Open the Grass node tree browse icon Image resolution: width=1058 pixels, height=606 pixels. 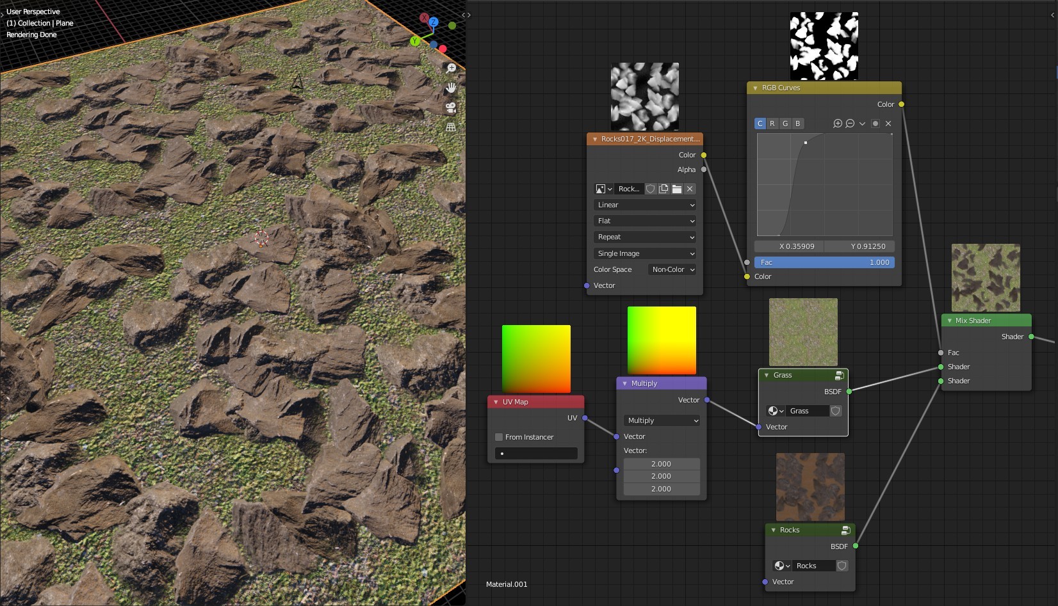[776, 411]
